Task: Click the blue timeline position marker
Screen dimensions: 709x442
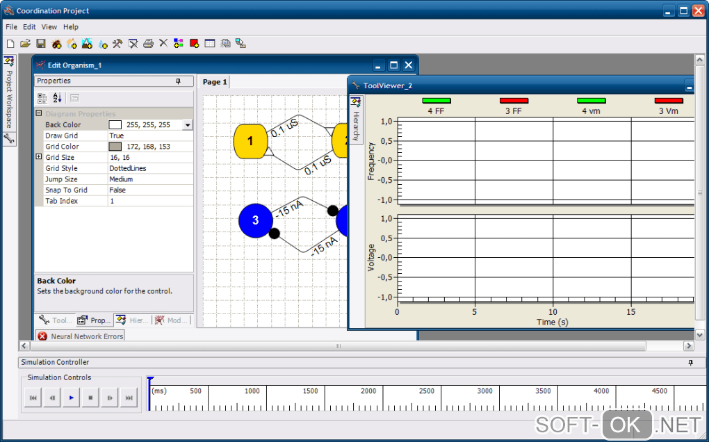Action: [x=150, y=393]
